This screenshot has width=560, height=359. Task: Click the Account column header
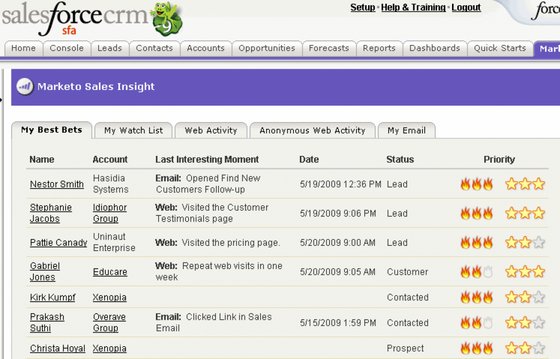pos(110,160)
